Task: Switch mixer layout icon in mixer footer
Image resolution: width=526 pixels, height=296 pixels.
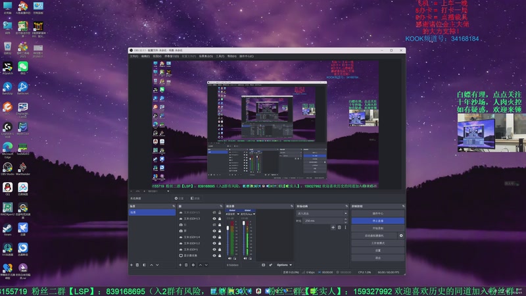Action: (264, 265)
